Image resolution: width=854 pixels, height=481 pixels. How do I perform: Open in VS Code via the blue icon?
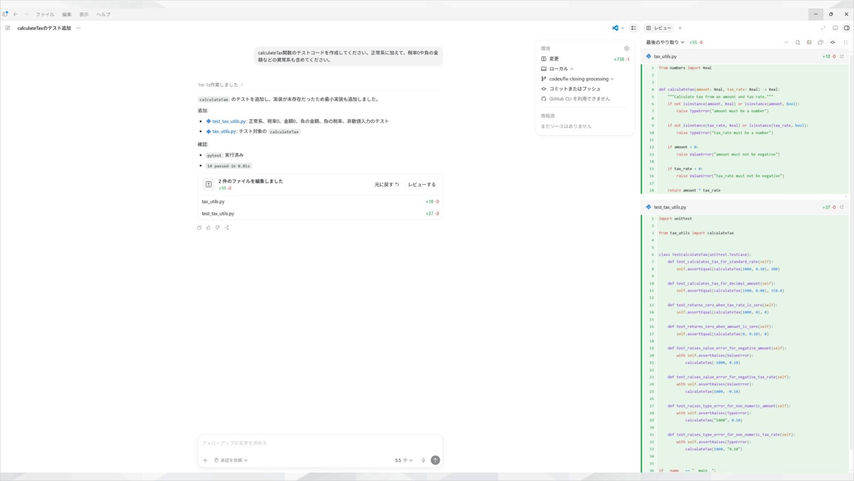point(615,28)
